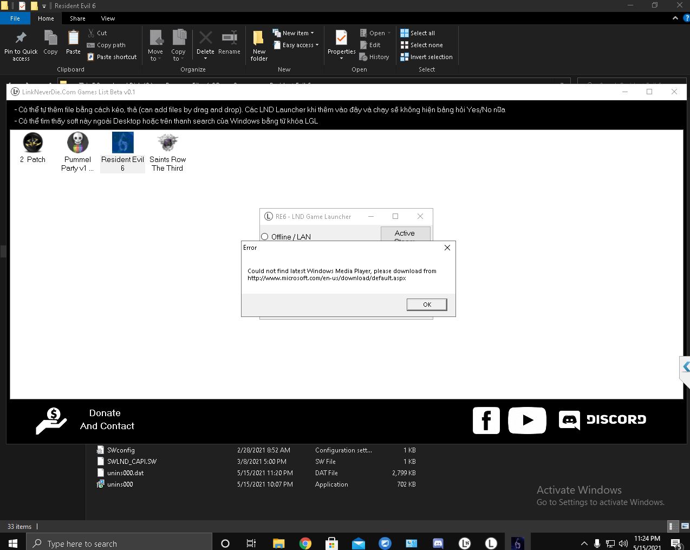Open the Pummel Party game icon
Image resolution: width=690 pixels, height=550 pixels.
click(77, 143)
